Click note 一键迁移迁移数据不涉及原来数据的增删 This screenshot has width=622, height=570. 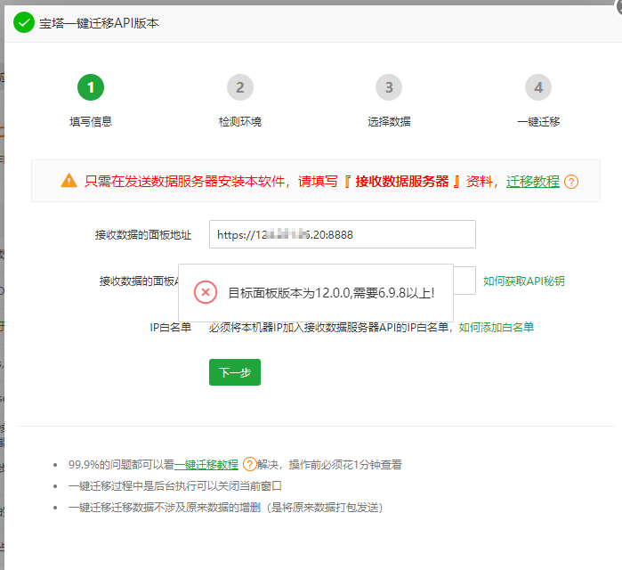(225, 508)
